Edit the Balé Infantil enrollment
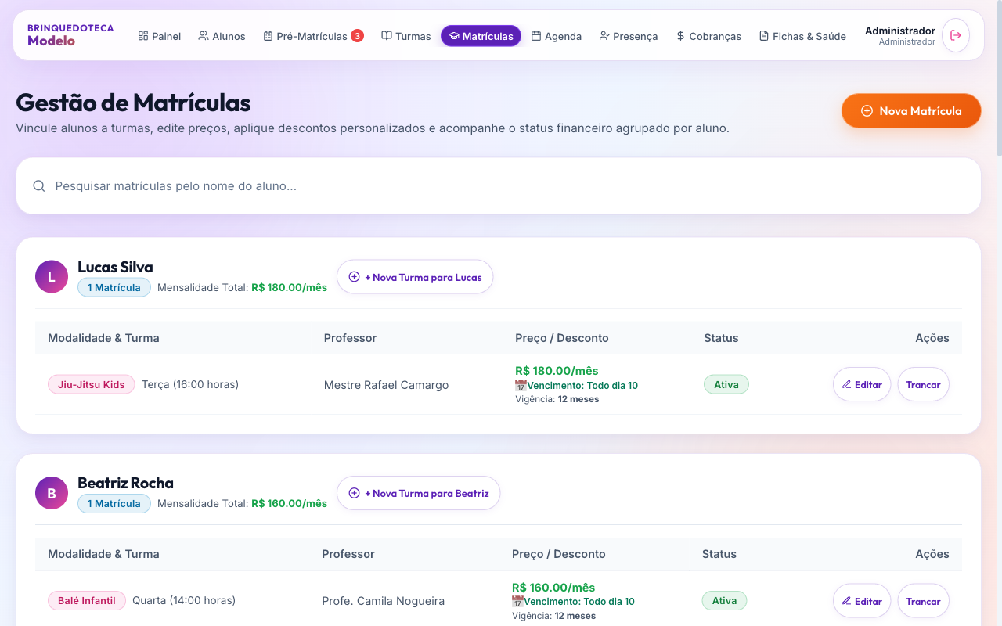This screenshot has height=626, width=1002. click(x=862, y=601)
